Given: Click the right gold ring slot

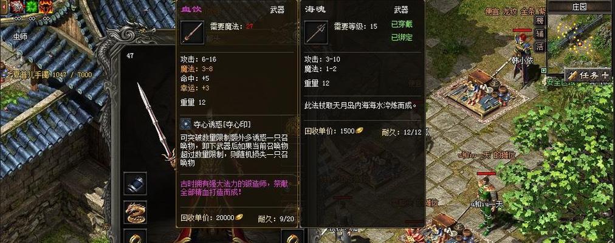Looking at the screenshot, I should pyautogui.click(x=292, y=237).
